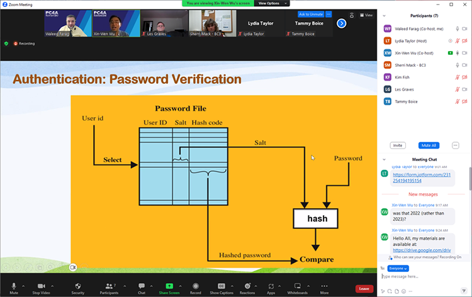
Task: Click Les Graves camera icon in list
Action: pyautogui.click(x=464, y=89)
